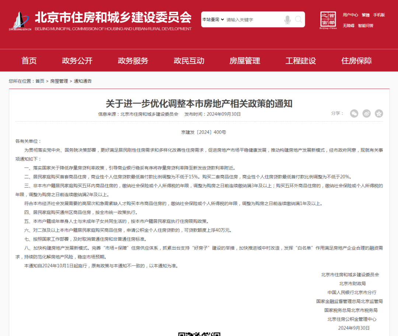Click the star favorite share icon

click(379, 113)
